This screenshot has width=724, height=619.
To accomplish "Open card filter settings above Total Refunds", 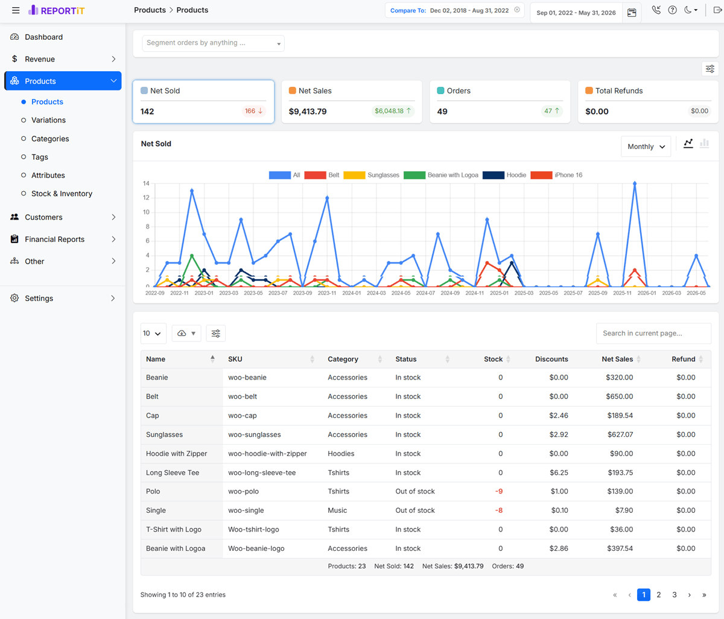I will (710, 69).
